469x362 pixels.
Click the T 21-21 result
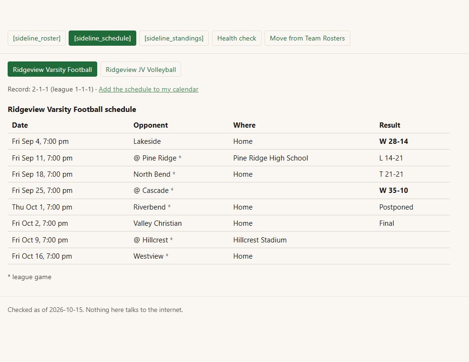[391, 174]
